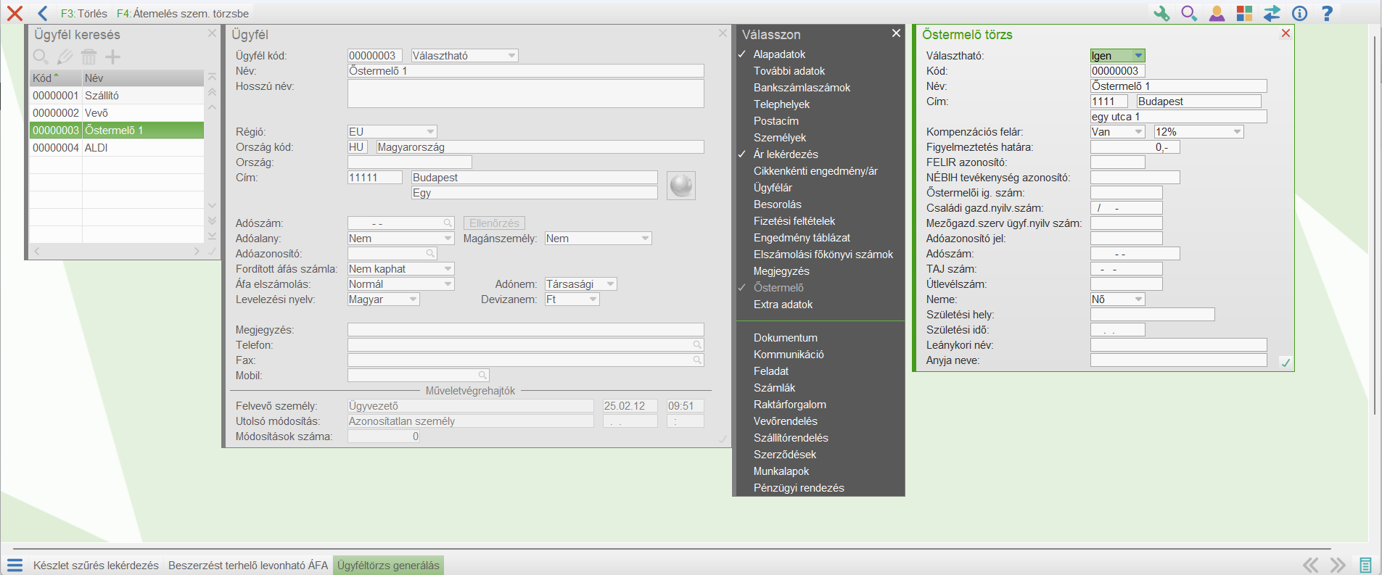Toggle the Őstermelő checked menu item

click(778, 288)
